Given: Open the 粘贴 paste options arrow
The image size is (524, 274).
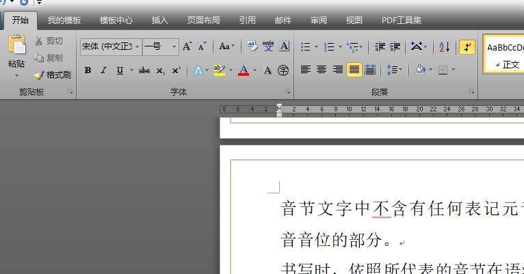Looking at the screenshot, I should 16,75.
